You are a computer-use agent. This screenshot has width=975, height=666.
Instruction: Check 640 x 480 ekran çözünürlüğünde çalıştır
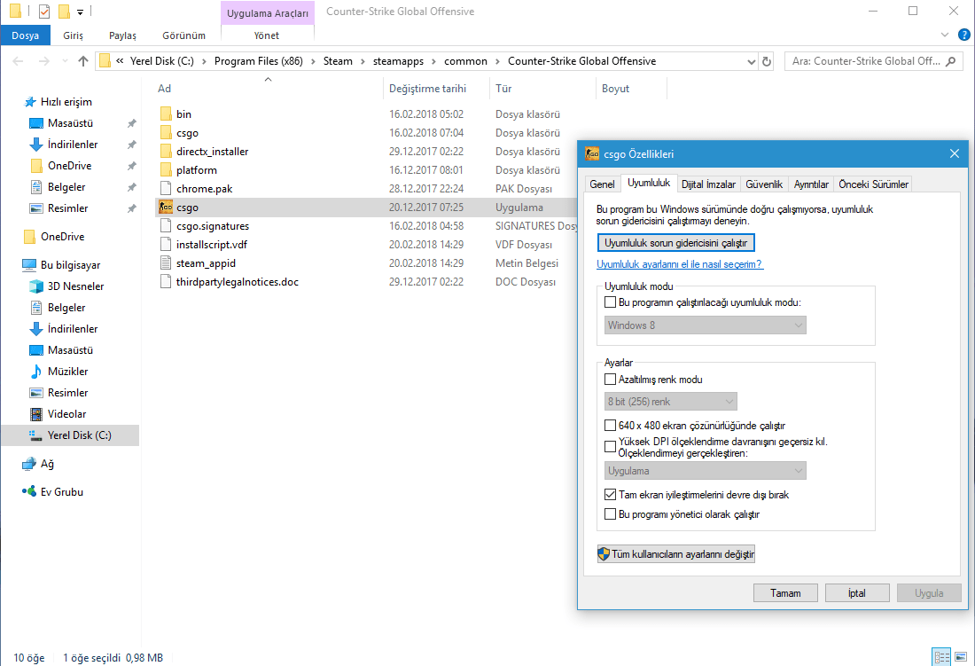610,426
